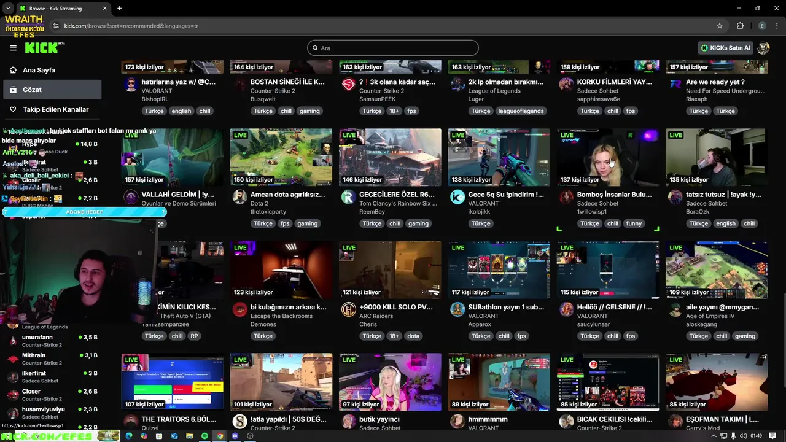Open the browser extensions puzzle icon
Screen dimensions: 786x442
tap(741, 26)
